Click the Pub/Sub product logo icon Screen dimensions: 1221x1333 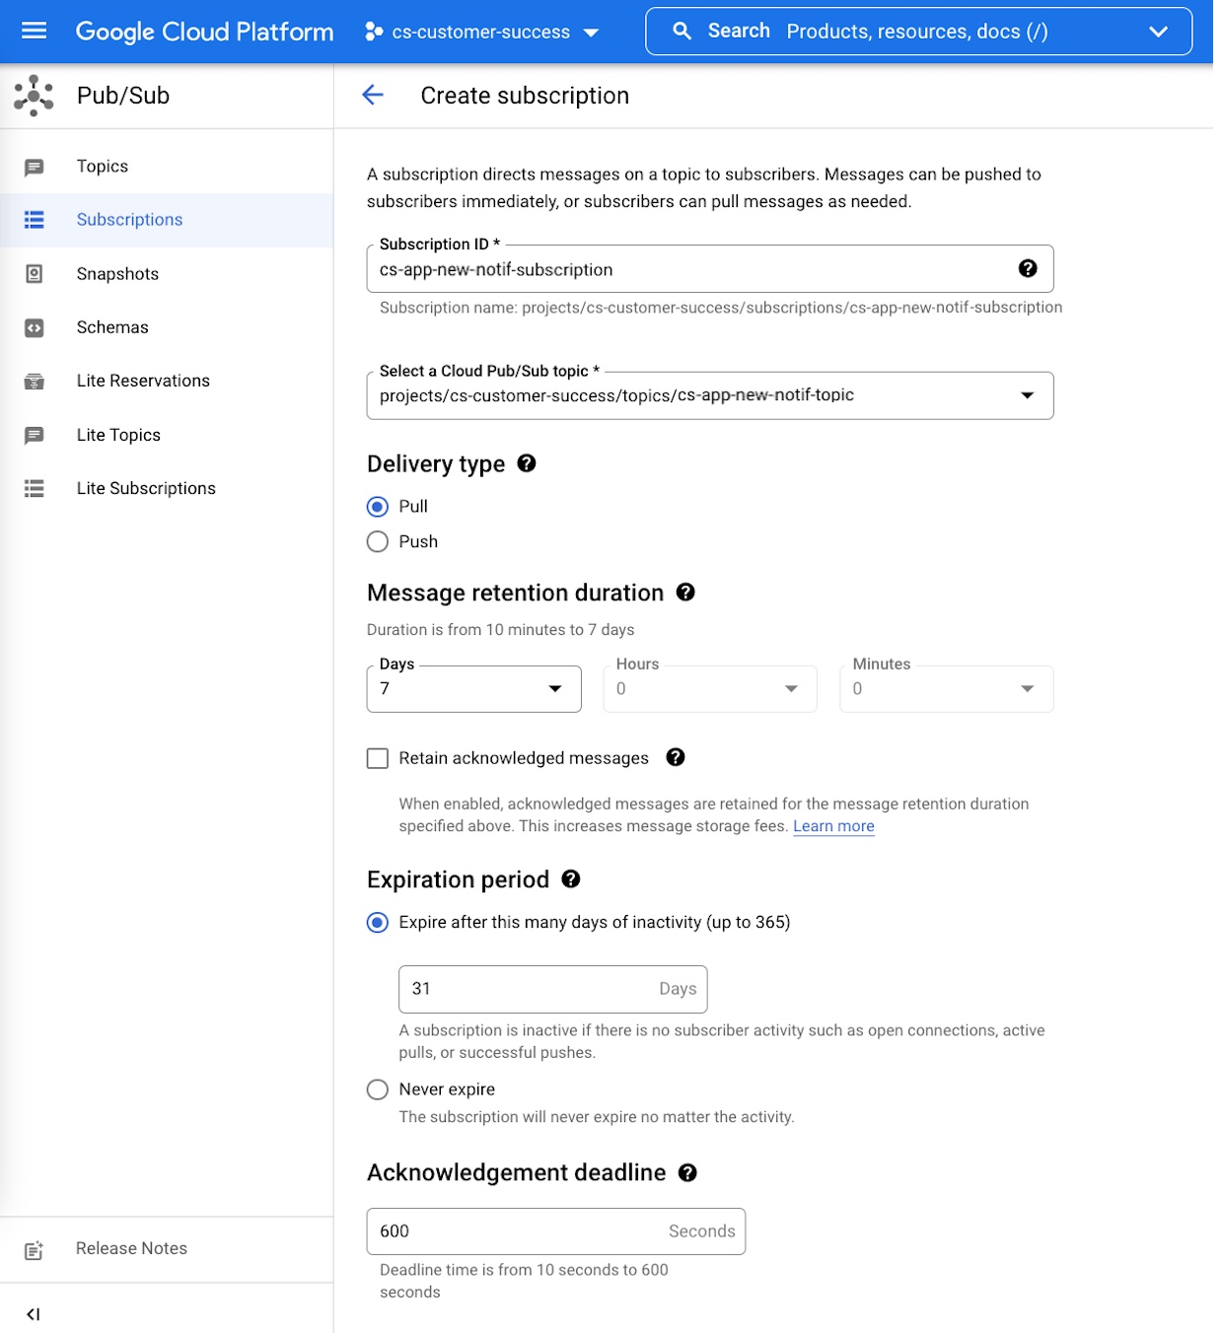click(x=34, y=96)
